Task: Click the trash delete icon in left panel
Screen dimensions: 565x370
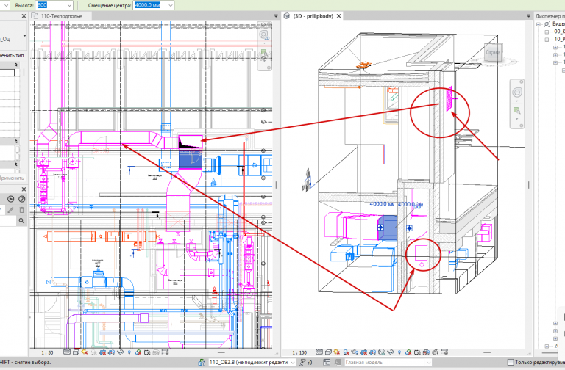Action: tap(21, 210)
